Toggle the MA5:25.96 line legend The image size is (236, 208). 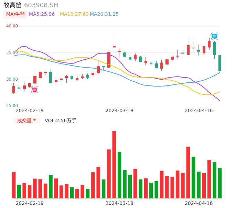coord(42,14)
